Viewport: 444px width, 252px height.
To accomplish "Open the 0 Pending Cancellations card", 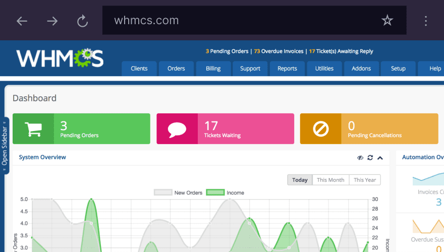I will 369,129.
